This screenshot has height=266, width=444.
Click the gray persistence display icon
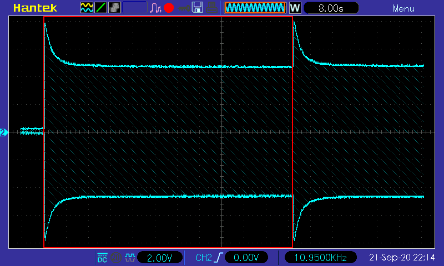coord(114,8)
